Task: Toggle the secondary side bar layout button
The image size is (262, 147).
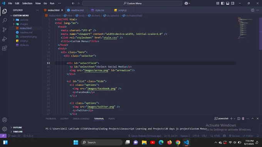Action: 233,3
